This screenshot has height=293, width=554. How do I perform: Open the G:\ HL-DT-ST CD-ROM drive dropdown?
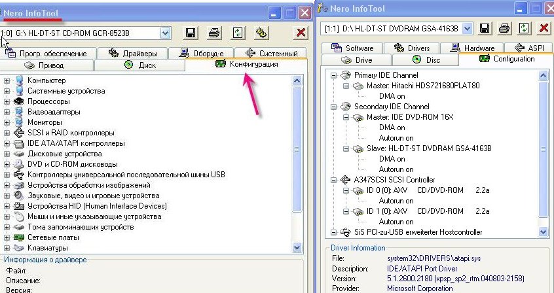(166, 33)
